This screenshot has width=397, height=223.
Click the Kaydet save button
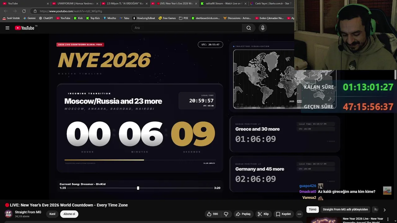(x=283, y=214)
